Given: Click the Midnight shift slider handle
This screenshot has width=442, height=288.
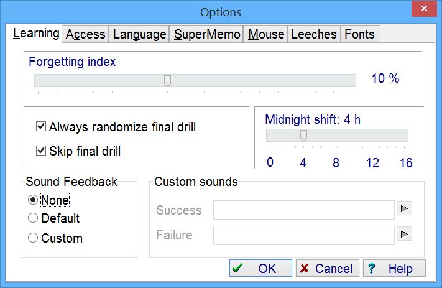Looking at the screenshot, I should click(x=303, y=136).
